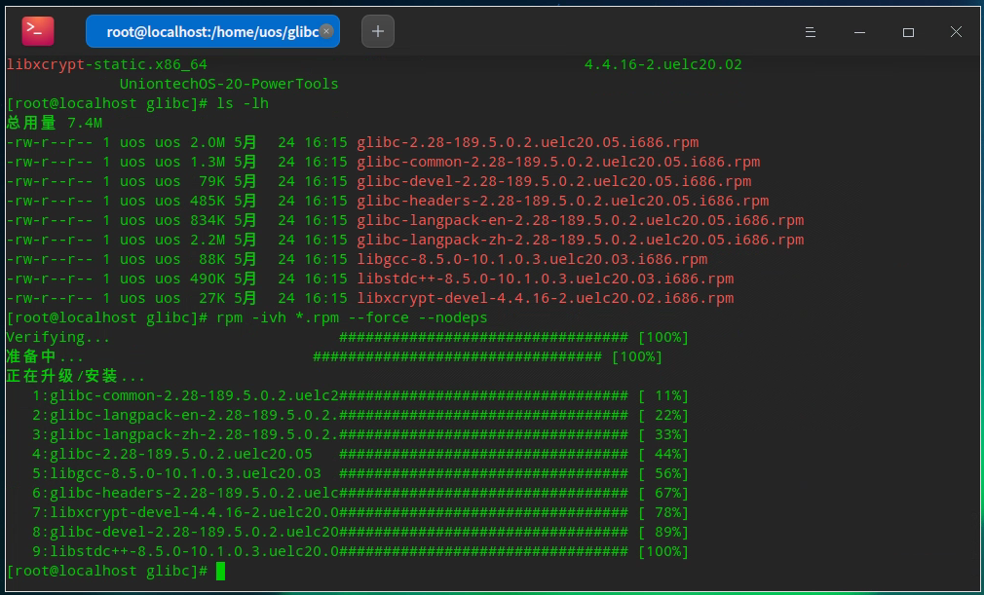Click the glibc-common rpm file name in listing
This screenshot has height=595, width=984.
(x=557, y=162)
